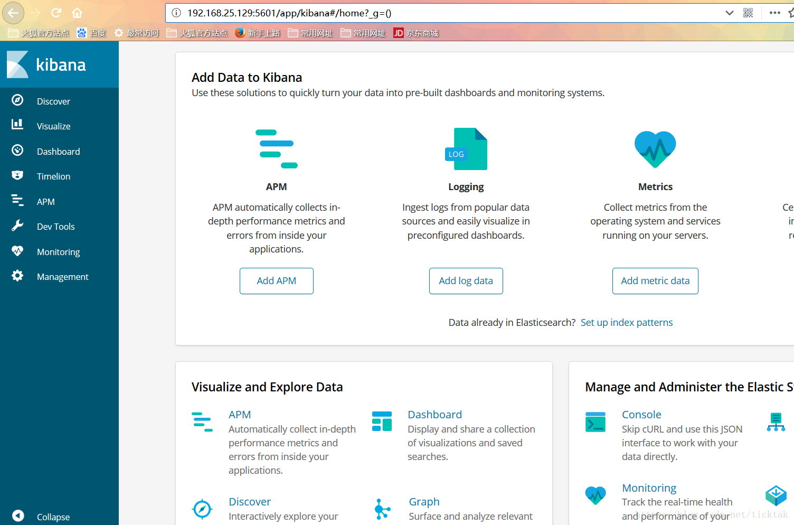Open Dev Tools wrench icon
Image resolution: width=794 pixels, height=525 pixels.
[17, 226]
